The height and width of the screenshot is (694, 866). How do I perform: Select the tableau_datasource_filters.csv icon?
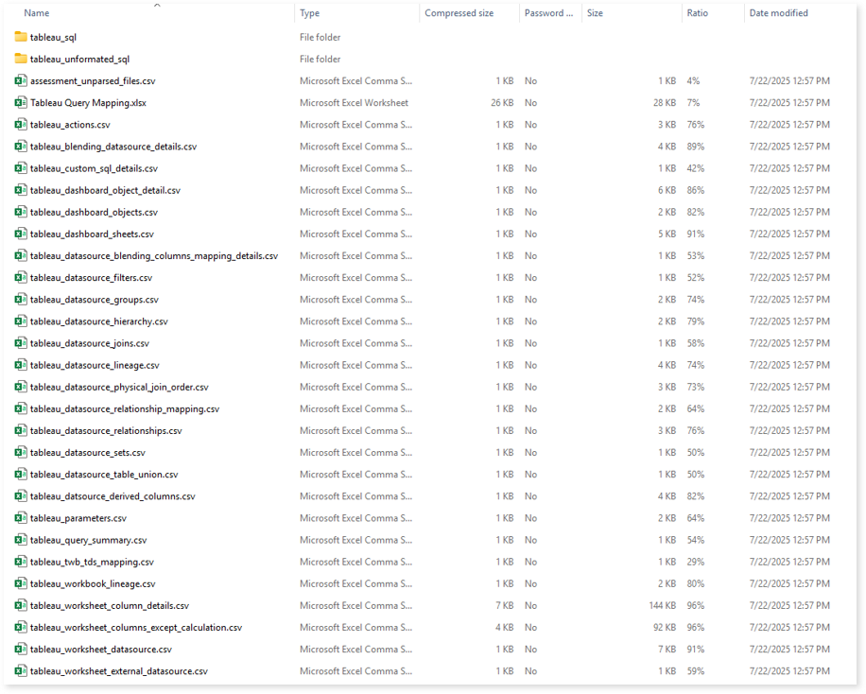(21, 277)
